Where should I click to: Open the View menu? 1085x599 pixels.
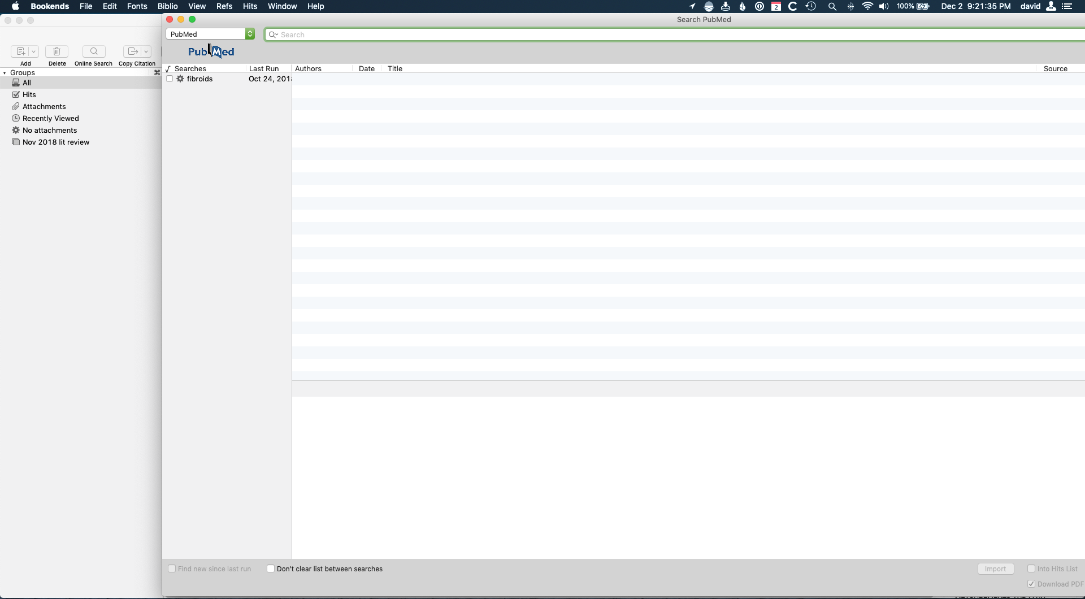197,6
